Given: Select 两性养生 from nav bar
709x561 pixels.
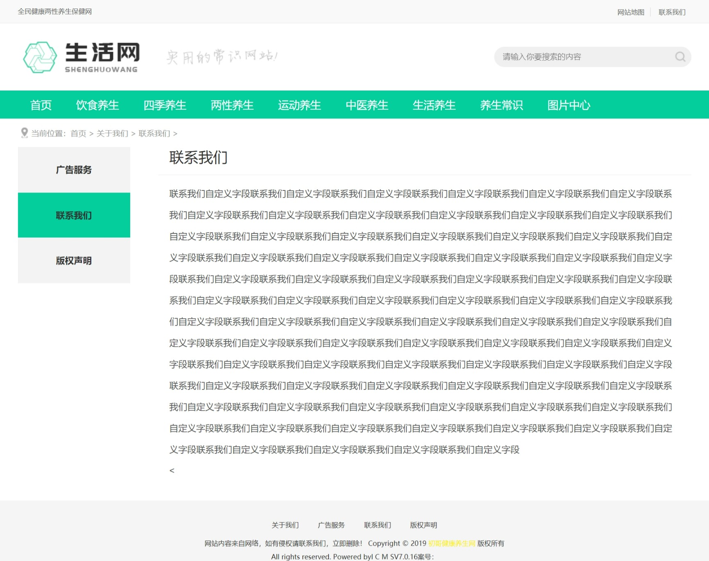Looking at the screenshot, I should [x=232, y=105].
